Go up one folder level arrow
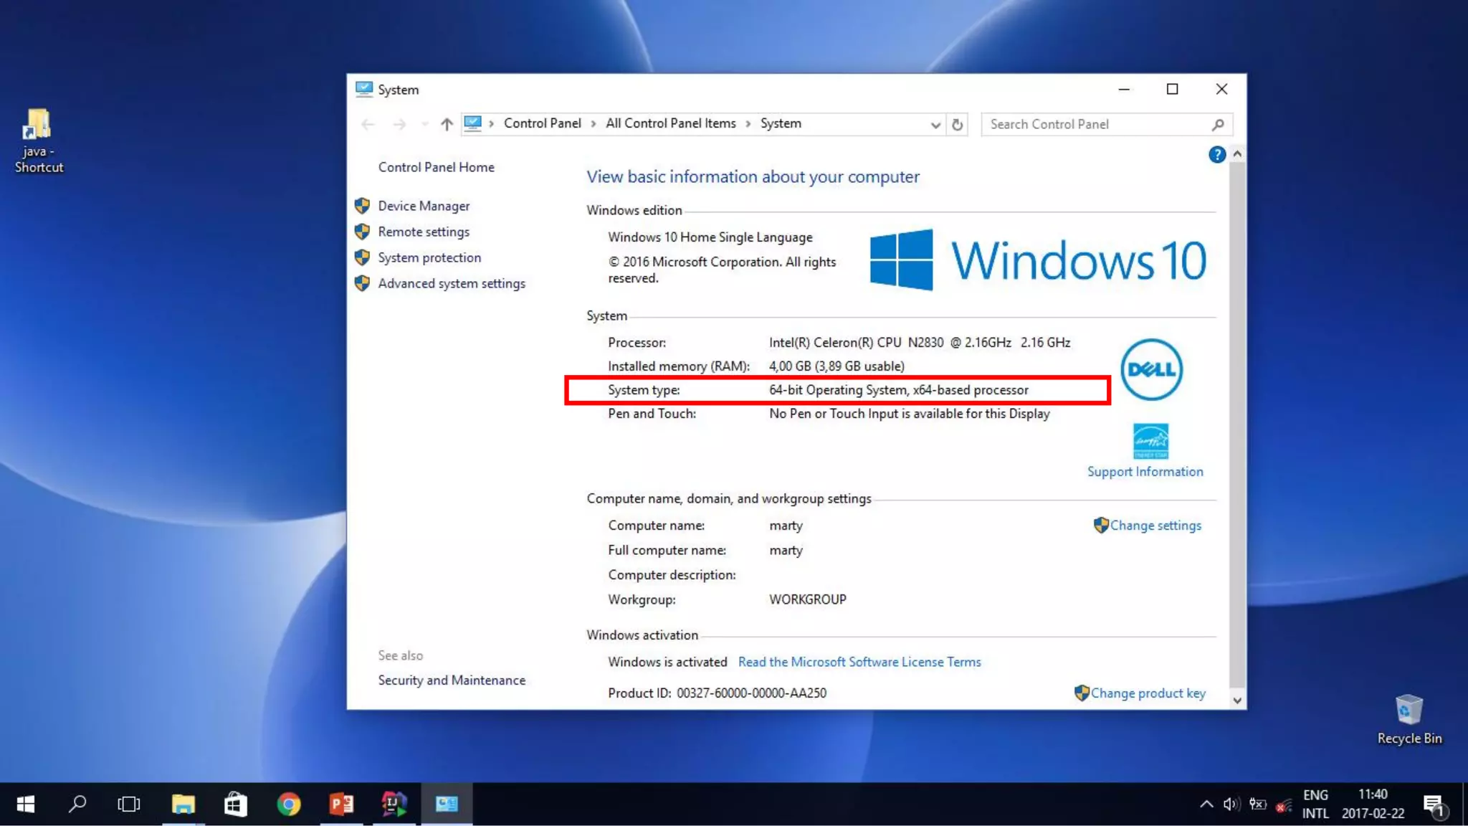Viewport: 1468px width, 826px height. tap(447, 124)
